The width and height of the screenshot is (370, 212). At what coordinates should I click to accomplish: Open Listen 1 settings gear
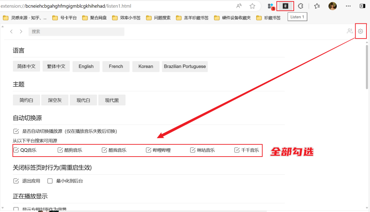tap(361, 31)
